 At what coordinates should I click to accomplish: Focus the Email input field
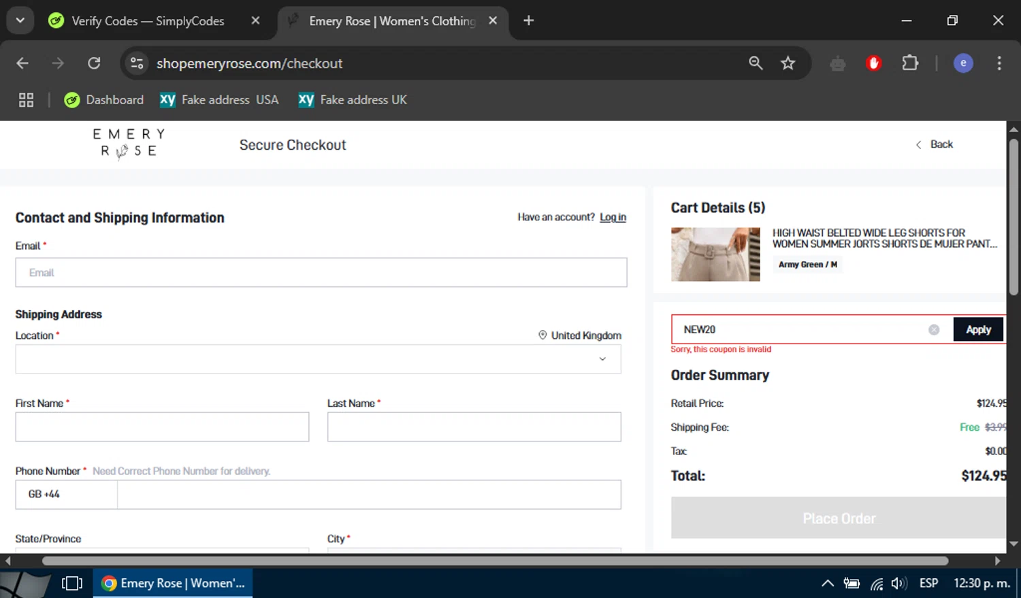pyautogui.click(x=321, y=272)
